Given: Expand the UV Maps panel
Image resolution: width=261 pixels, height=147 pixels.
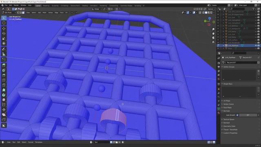Looking at the screenshot, I should coord(227,101).
